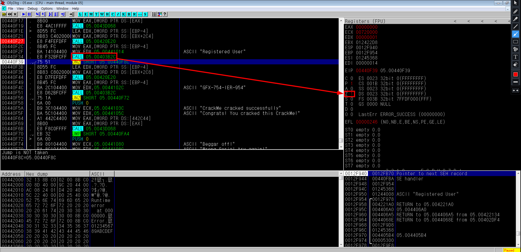Select the numbered steps annotation tool
The image size is (521, 252).
(516, 49)
